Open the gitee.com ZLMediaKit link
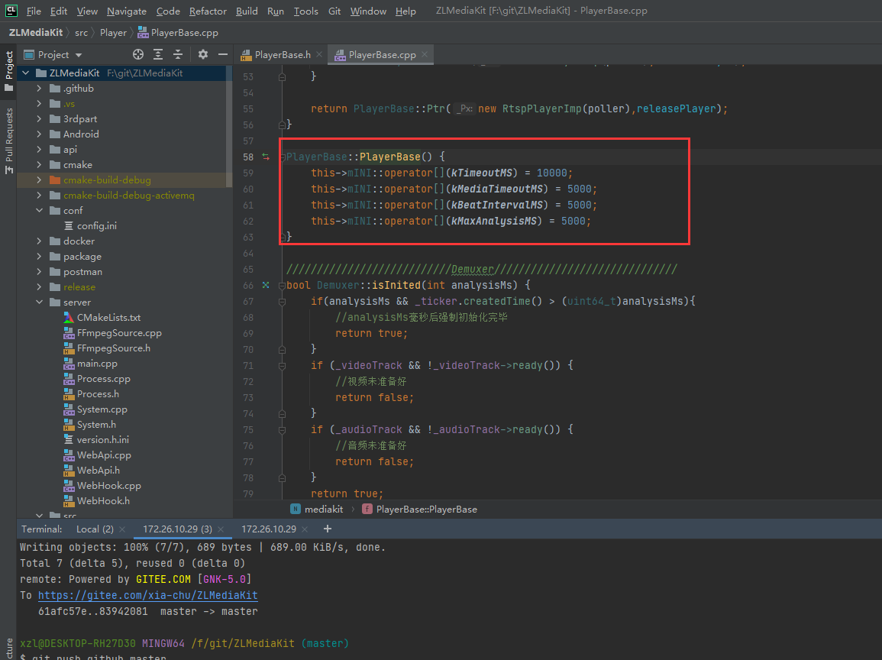The height and width of the screenshot is (660, 882). coord(147,595)
